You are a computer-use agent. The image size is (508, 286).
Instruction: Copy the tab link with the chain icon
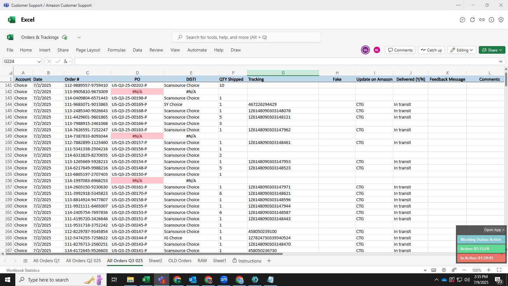482,20
